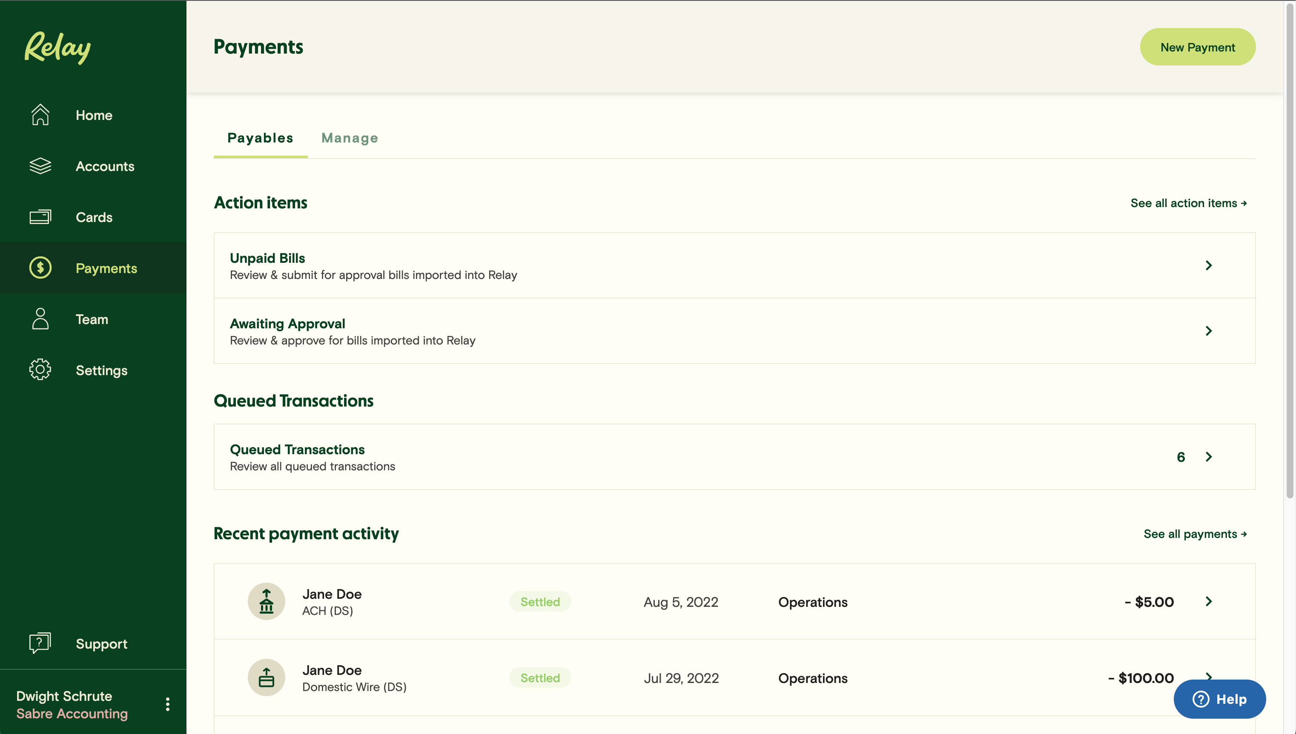Click the Home house icon
The width and height of the screenshot is (1296, 734).
point(40,114)
